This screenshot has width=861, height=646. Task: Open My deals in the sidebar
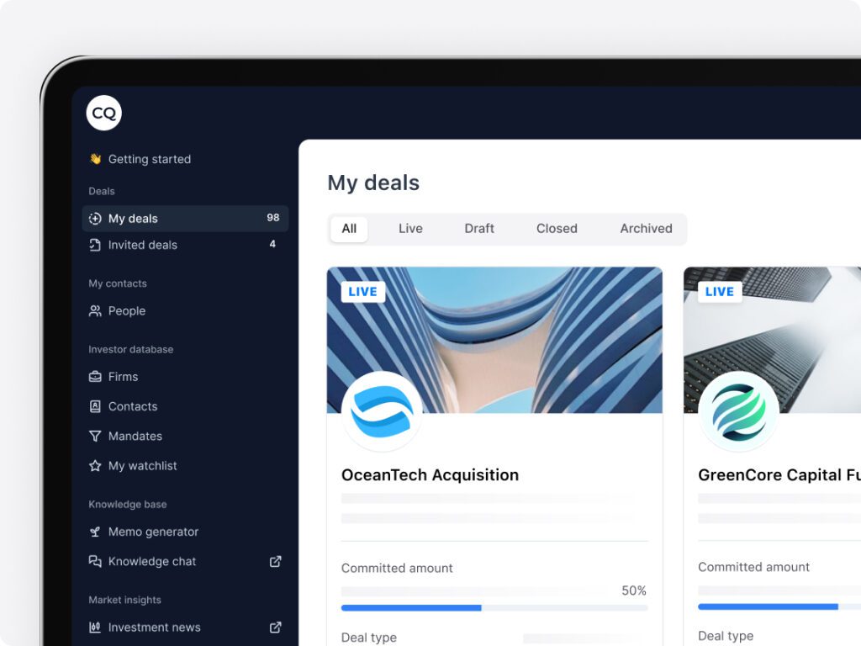point(185,219)
